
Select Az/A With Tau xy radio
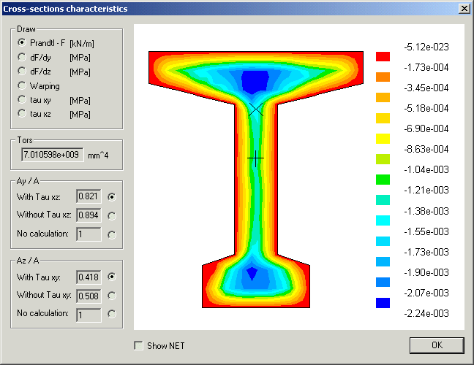tap(112, 277)
